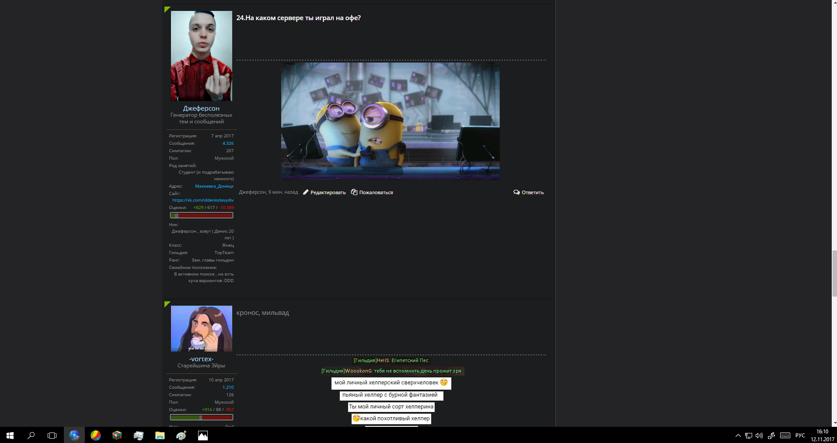Viewport: 837px width, 443px height.
Task: Open the volume control tray icon
Action: (759, 436)
